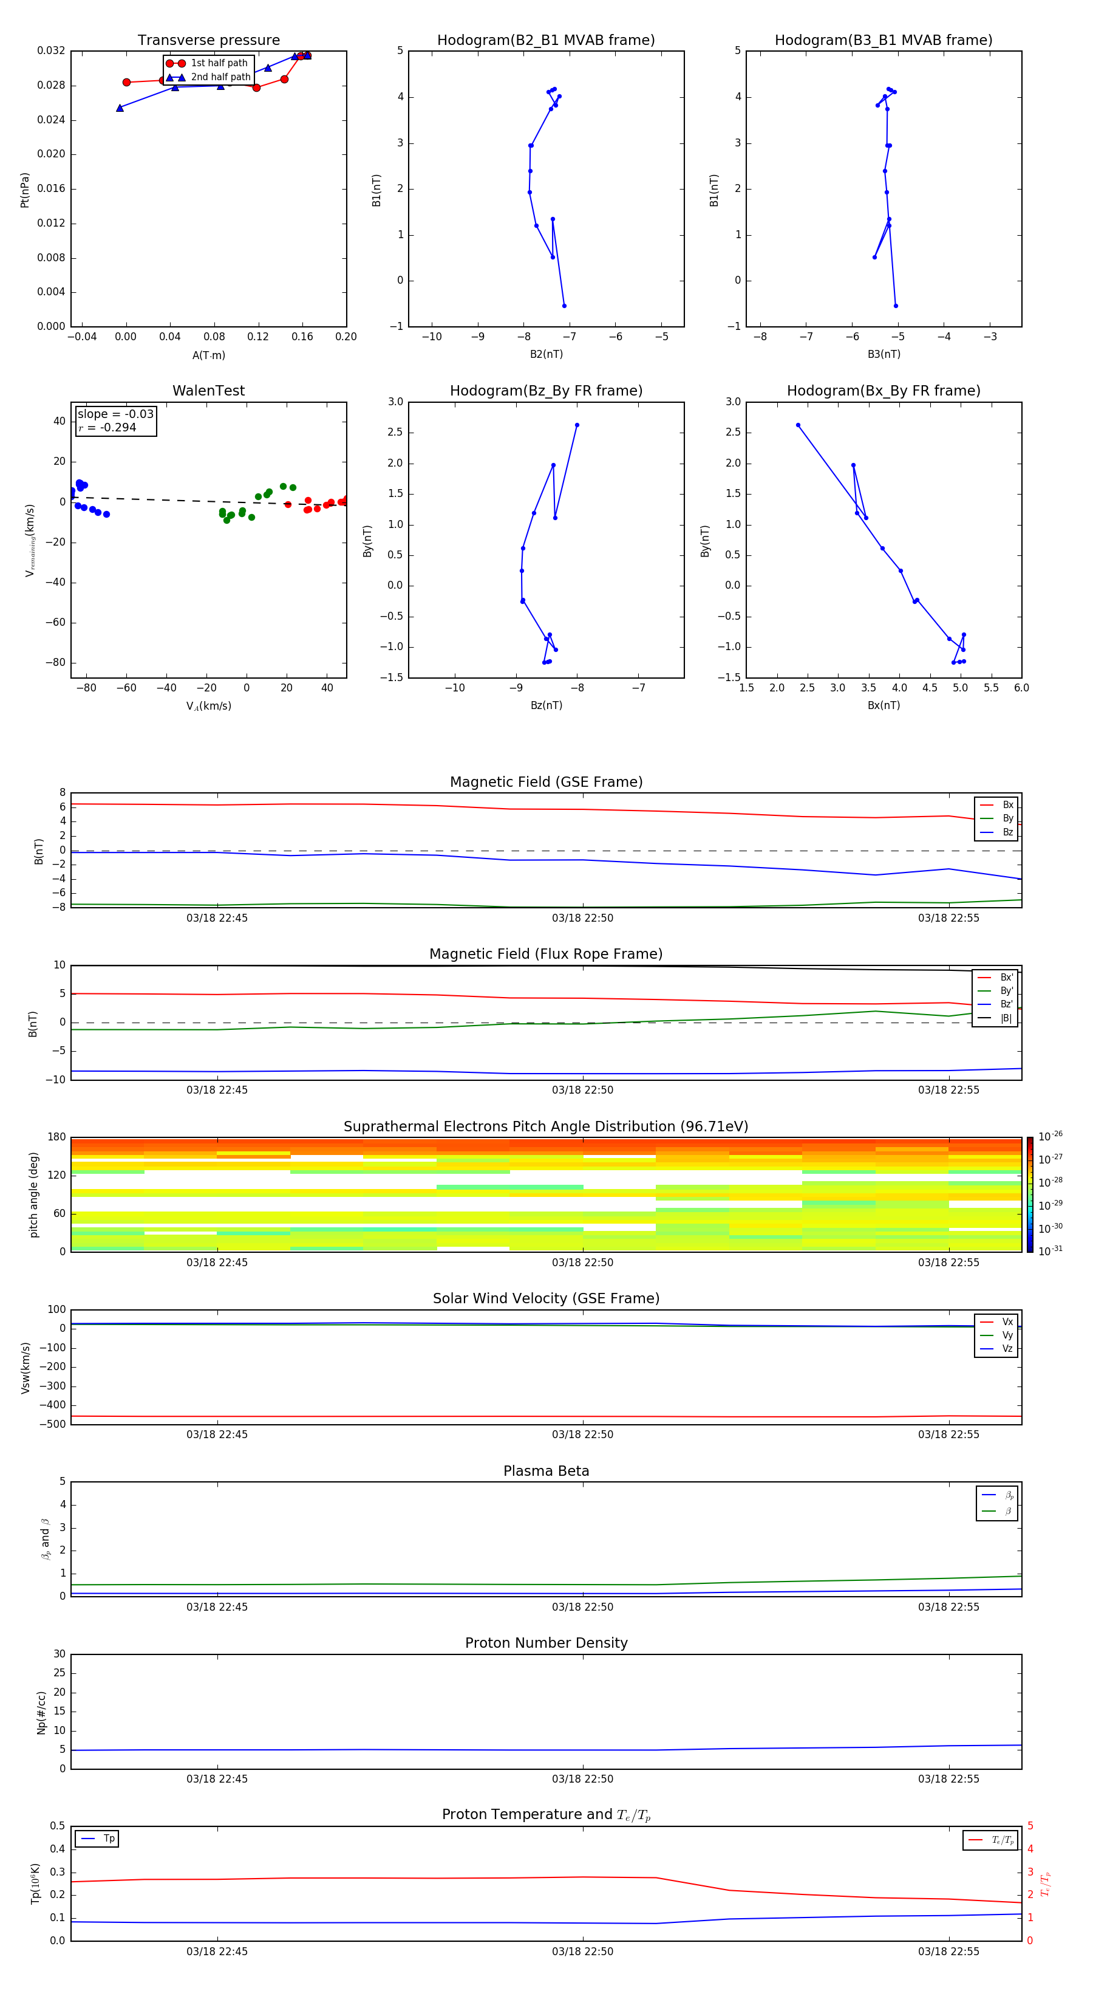Click the green β legend entry in Plasma Beta plot
The height and width of the screenshot is (2005, 1093).
coord(997,1511)
